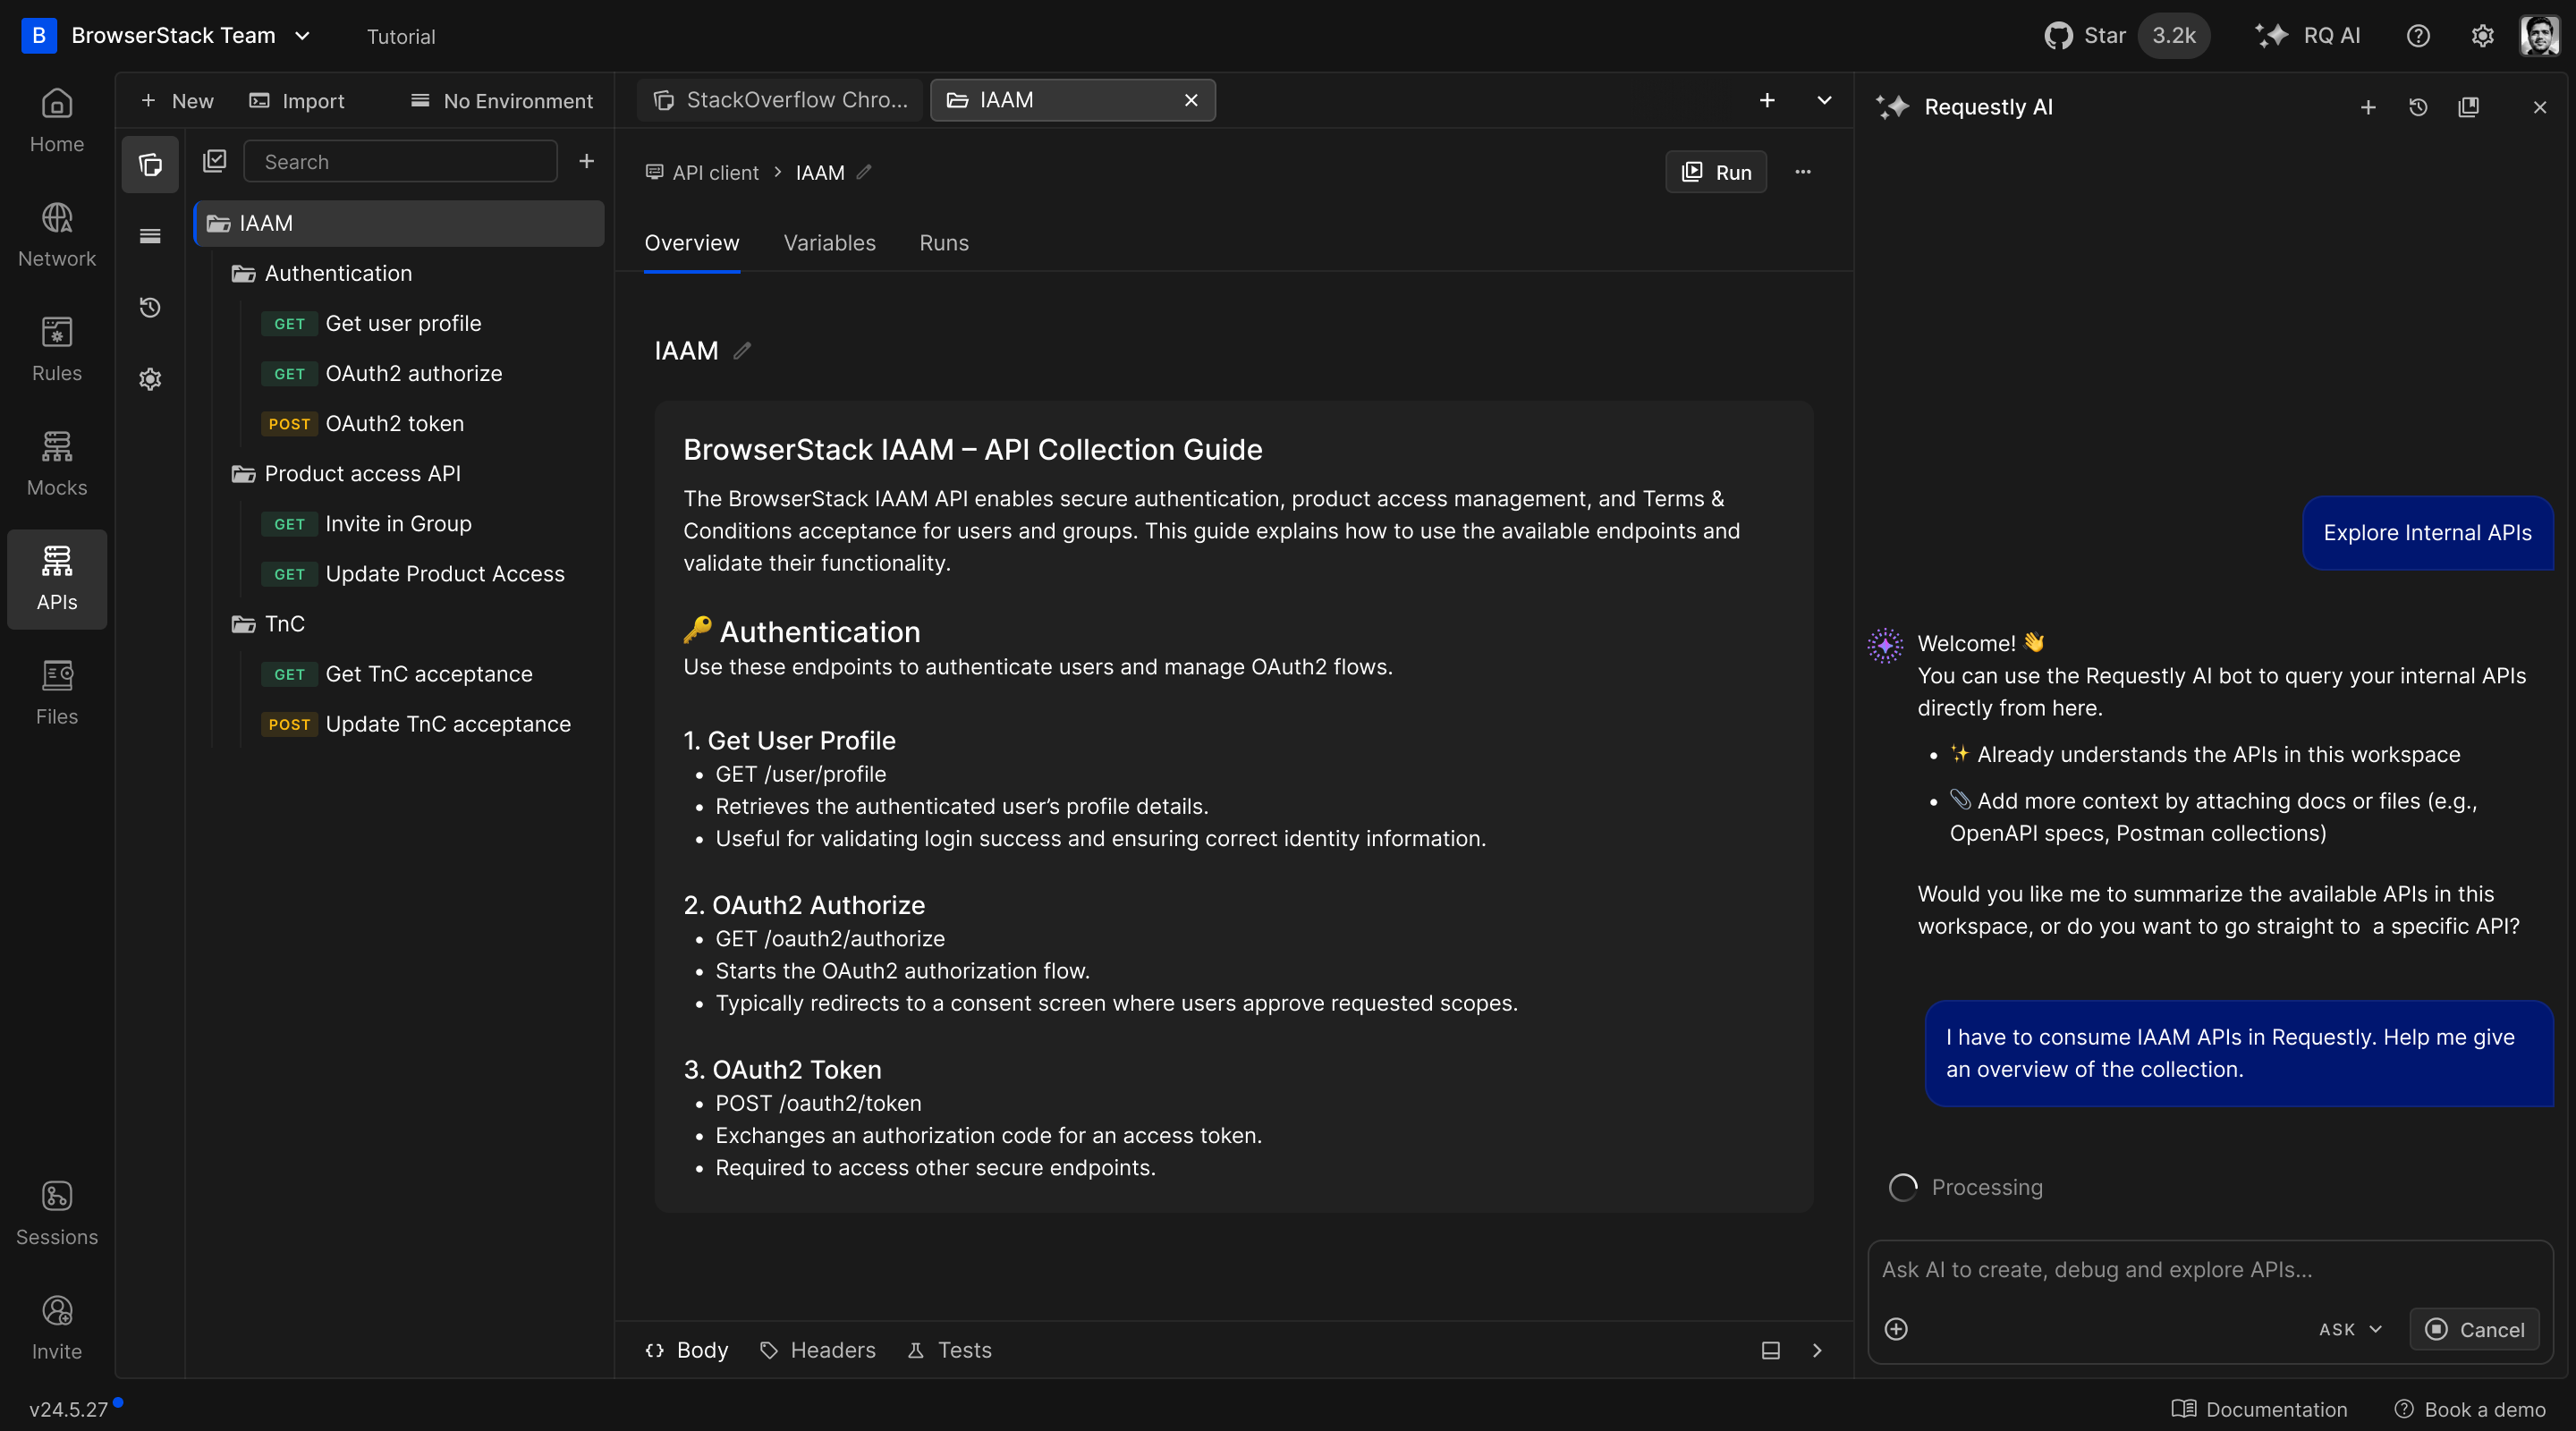
Task: Open the Update TnC acceptance request
Action: (448, 724)
